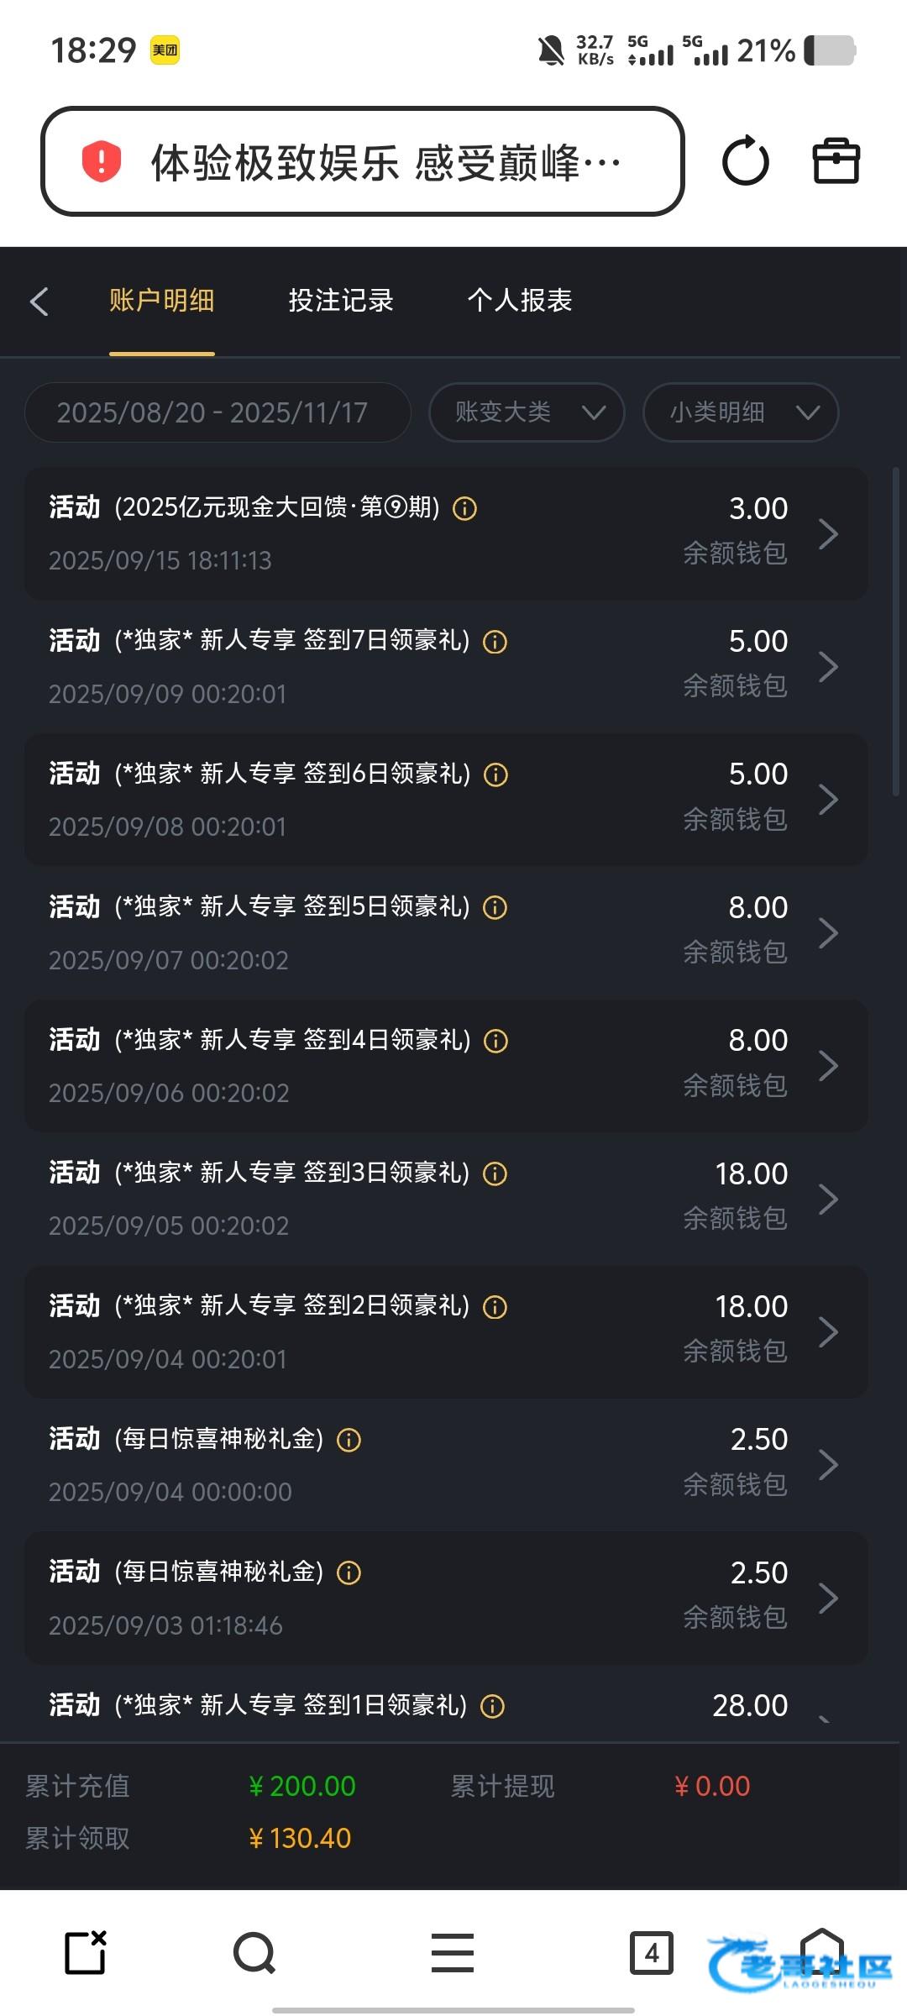The width and height of the screenshot is (907, 2016).
Task: Tap the red shield security warning icon
Action: click(102, 161)
